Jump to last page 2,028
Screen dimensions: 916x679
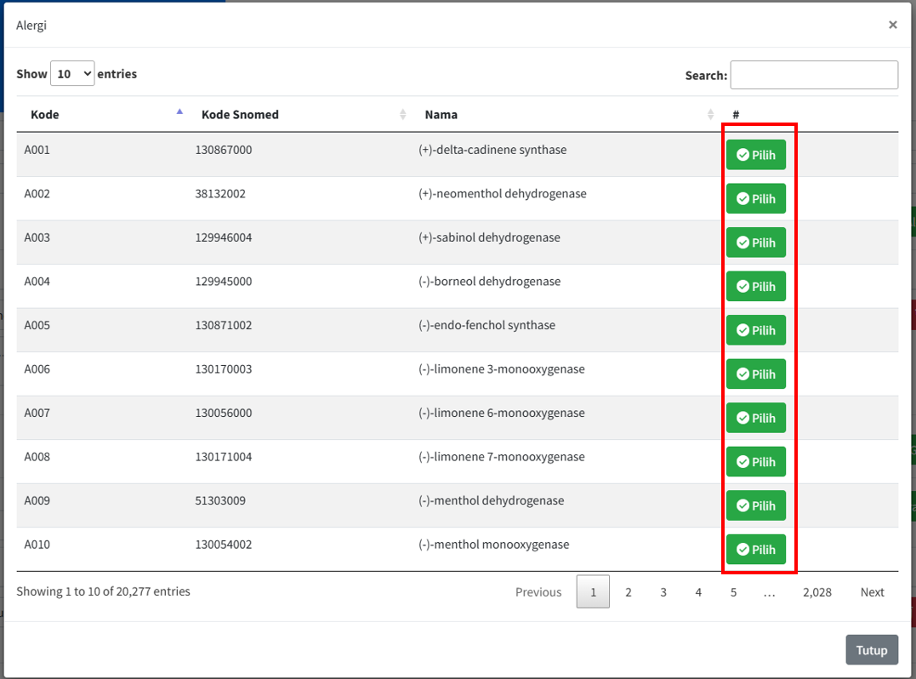pos(816,592)
